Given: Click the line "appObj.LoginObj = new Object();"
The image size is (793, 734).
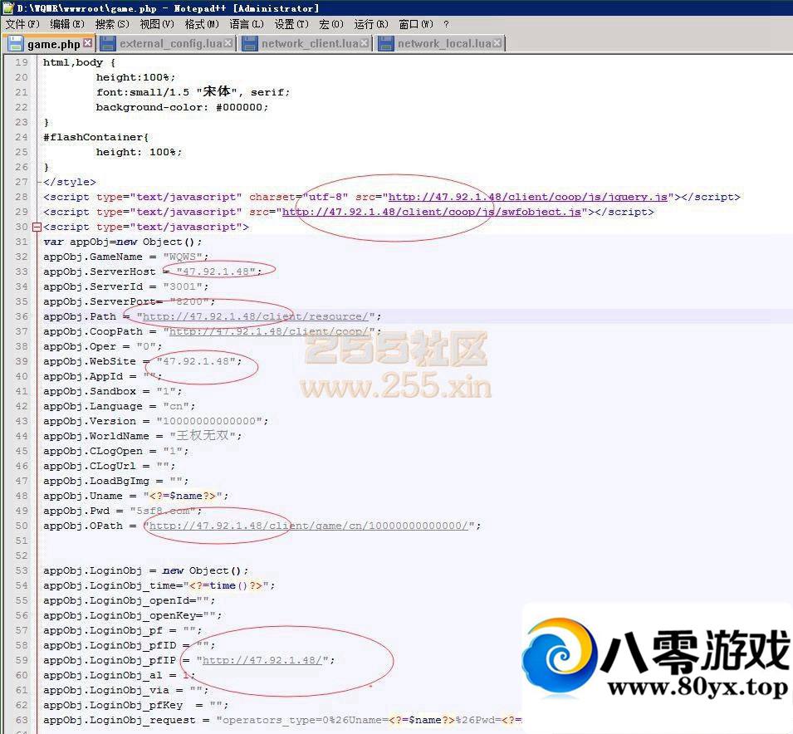Looking at the screenshot, I should point(145,570).
